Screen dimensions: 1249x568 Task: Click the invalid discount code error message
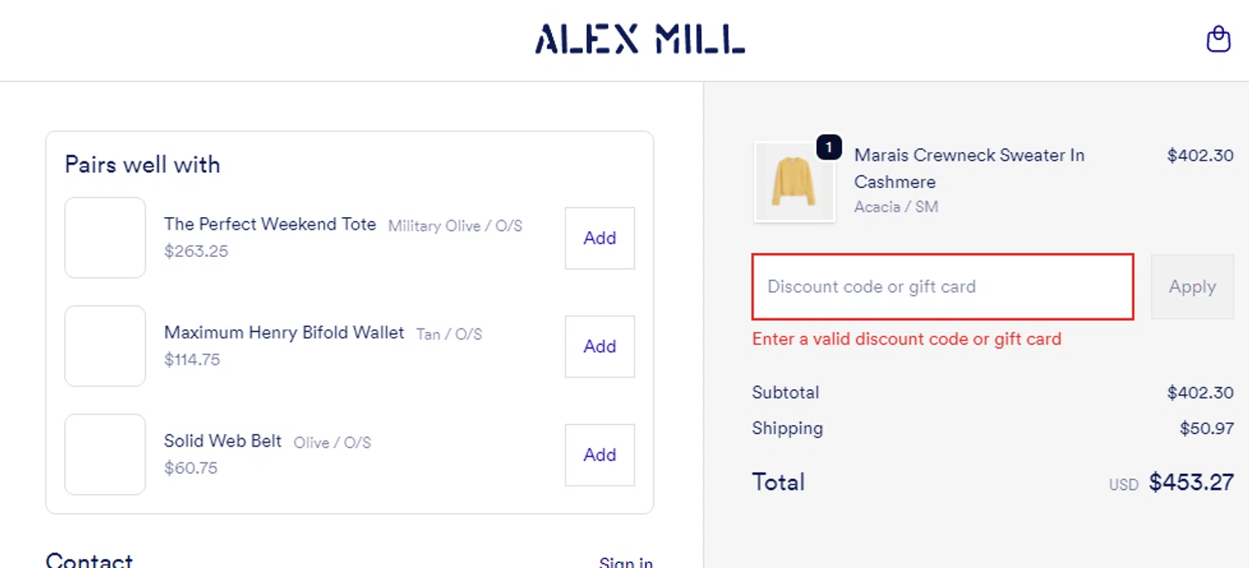906,339
